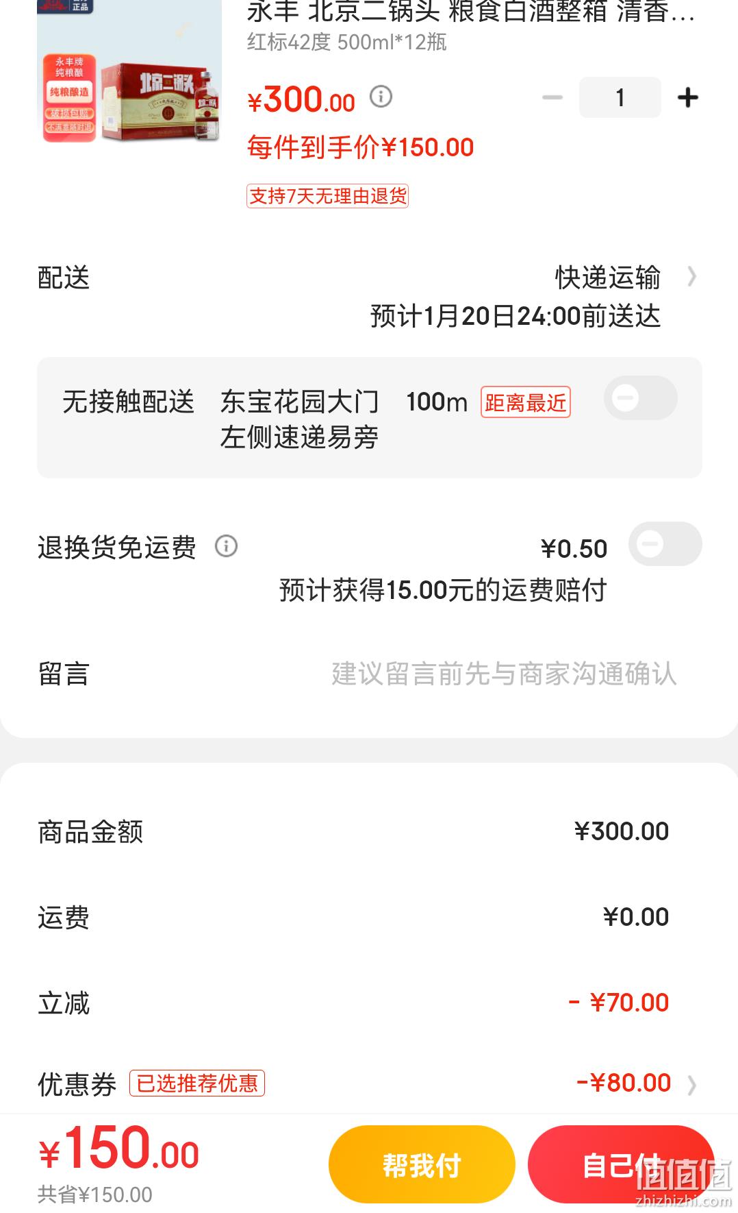Open the product title 永丰 北京二锅头
The height and width of the screenshot is (1213, 738).
471,12
